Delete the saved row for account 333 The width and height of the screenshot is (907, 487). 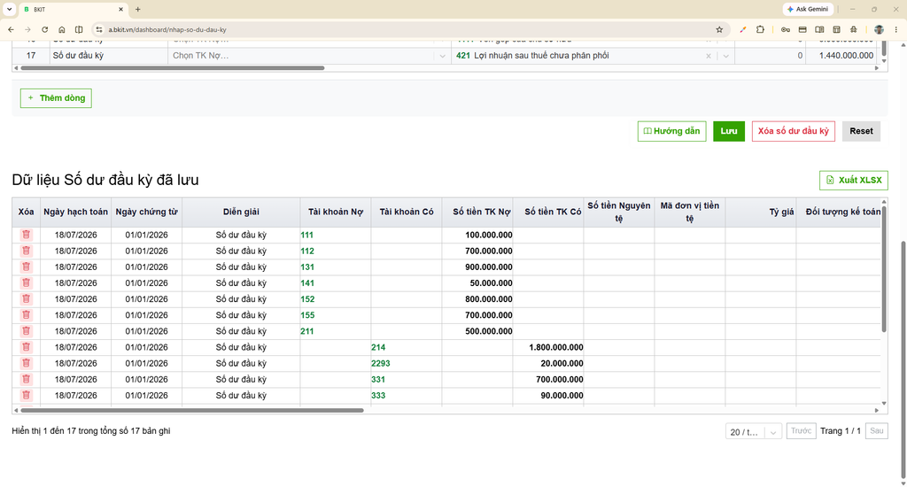pos(26,396)
